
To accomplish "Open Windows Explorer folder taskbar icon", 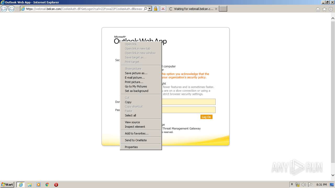I will point(30,185).
